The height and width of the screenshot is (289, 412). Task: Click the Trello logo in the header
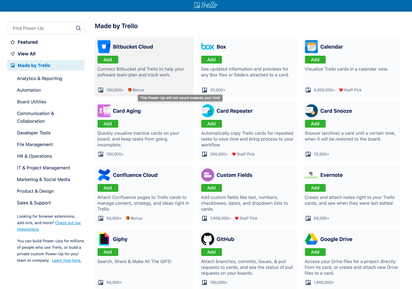pos(206,5)
